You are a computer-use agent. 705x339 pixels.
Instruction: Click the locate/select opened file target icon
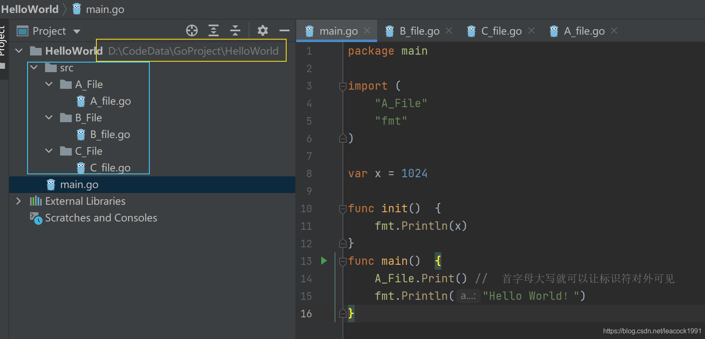(x=191, y=30)
